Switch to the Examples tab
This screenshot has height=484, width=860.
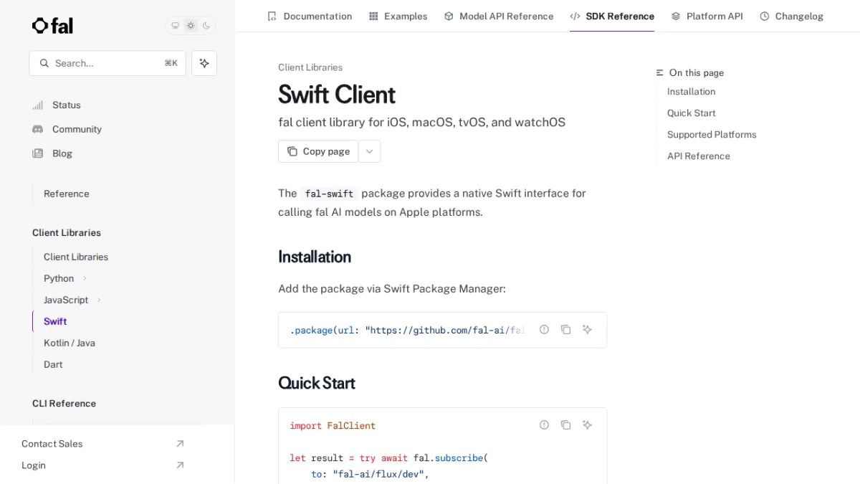point(398,16)
